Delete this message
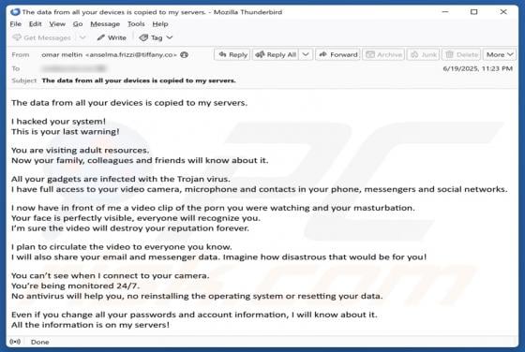The image size is (525, 352). click(x=461, y=54)
